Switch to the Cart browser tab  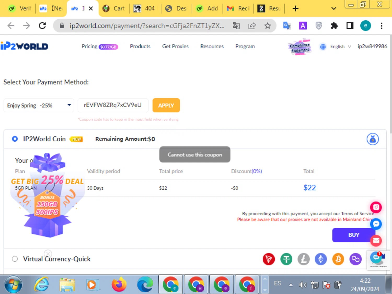pyautogui.click(x=114, y=9)
